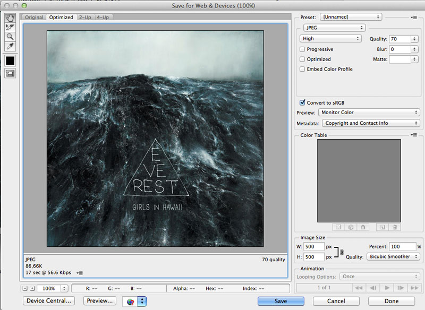Viewport: 425px width, 310px height.
Task: Click the zoom out minus button
Action: pos(25,288)
